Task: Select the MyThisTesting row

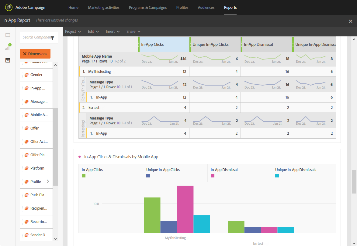Action: pos(207,72)
